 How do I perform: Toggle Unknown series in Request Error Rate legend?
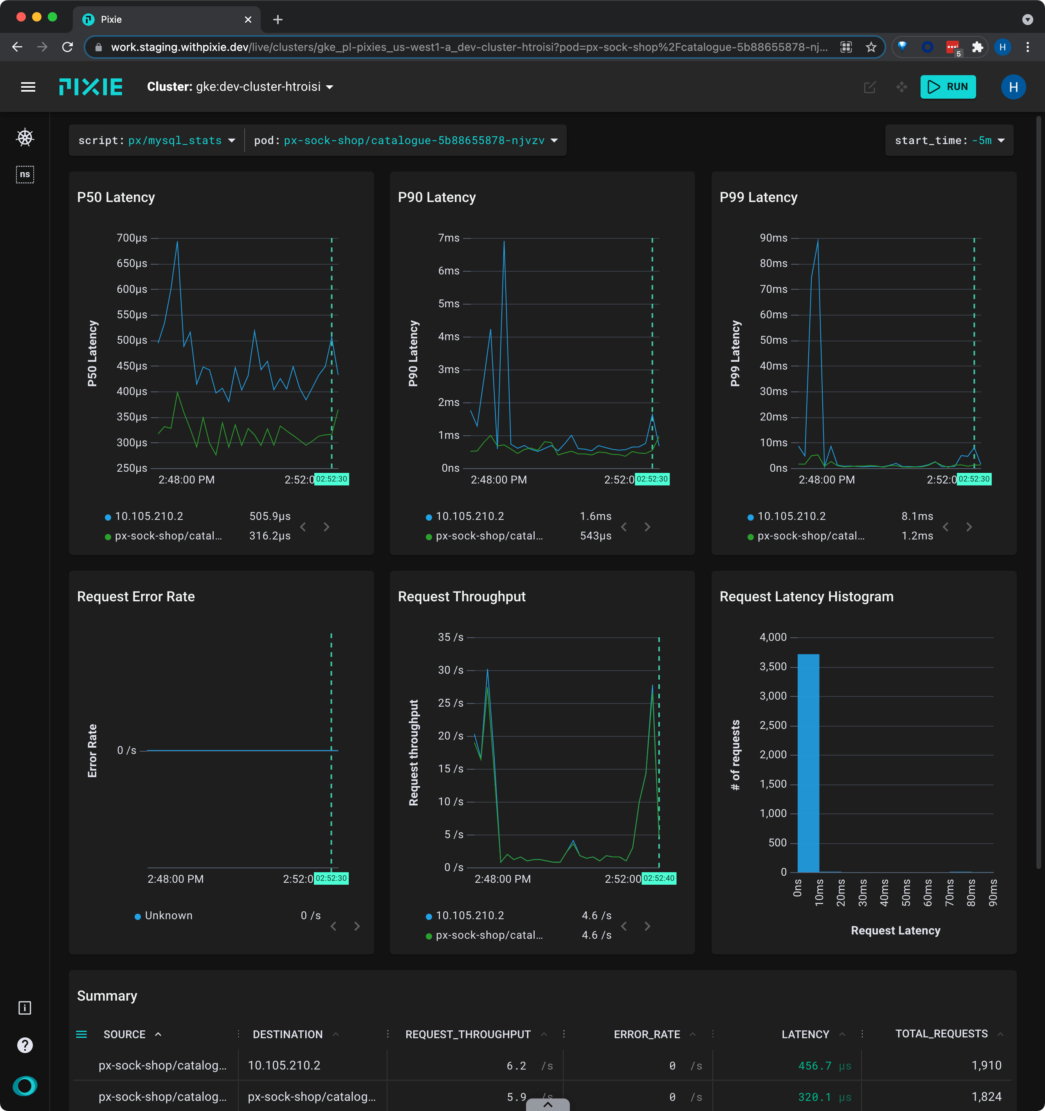168,915
